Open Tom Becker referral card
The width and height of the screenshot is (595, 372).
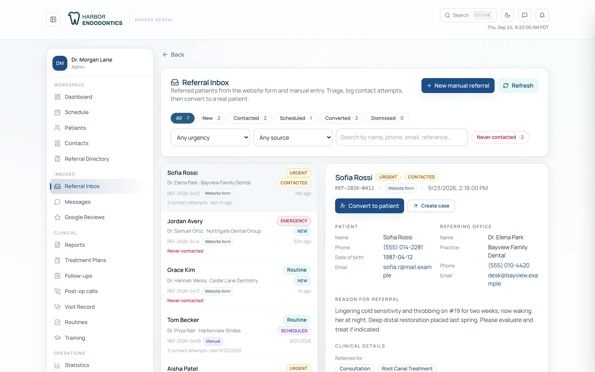pos(239,334)
